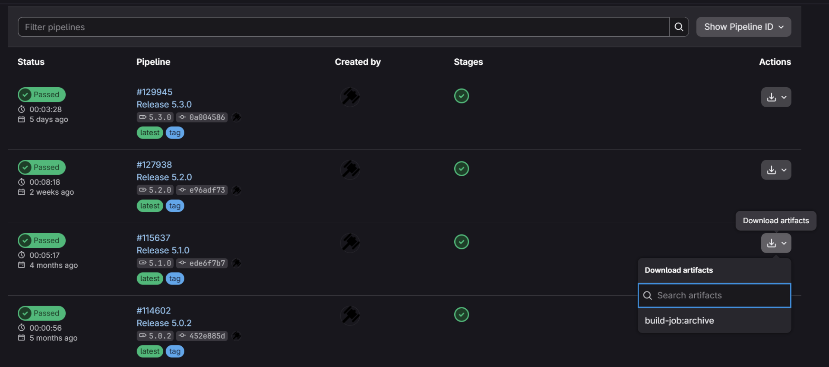Click the blue tag badge on Release 5.0.2
829x367 pixels.
click(x=175, y=351)
